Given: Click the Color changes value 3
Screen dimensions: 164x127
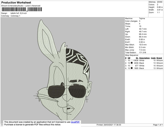Looking at the screenshot, I should click(x=140, y=21).
